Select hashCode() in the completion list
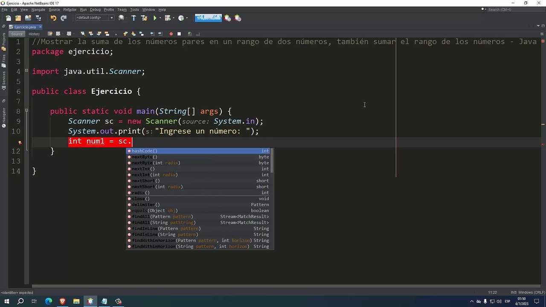The image size is (546, 307). [198, 151]
